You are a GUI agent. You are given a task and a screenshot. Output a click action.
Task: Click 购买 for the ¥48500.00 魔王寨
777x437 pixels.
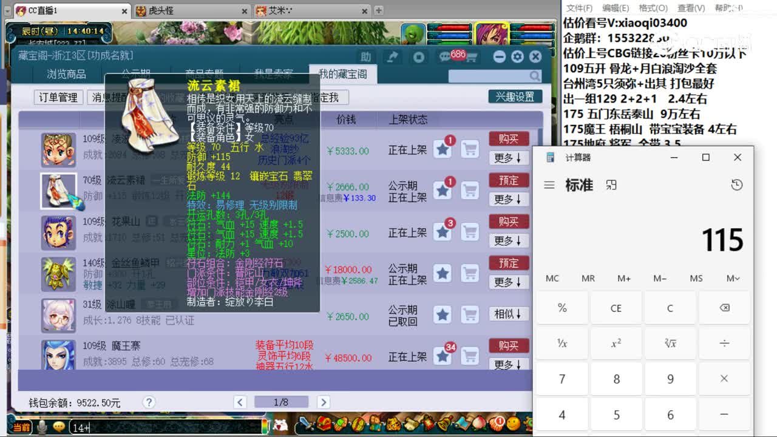509,346
